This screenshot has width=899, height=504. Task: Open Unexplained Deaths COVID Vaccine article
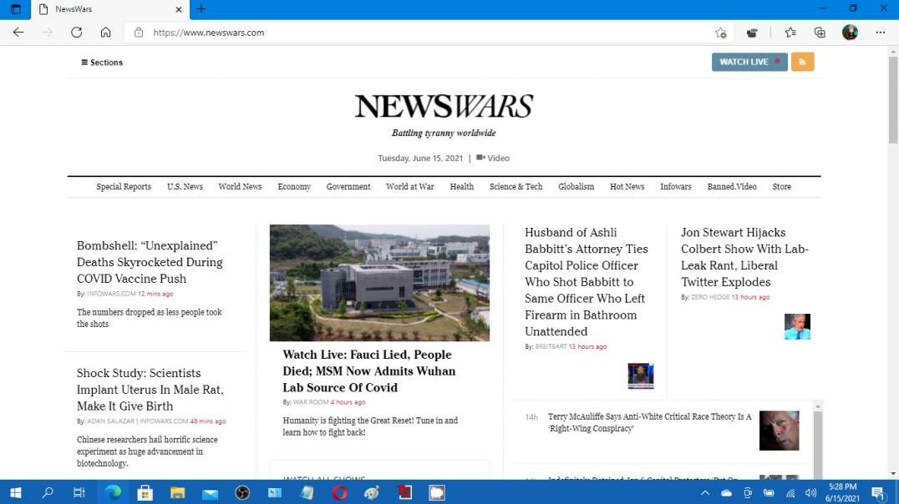tap(150, 262)
